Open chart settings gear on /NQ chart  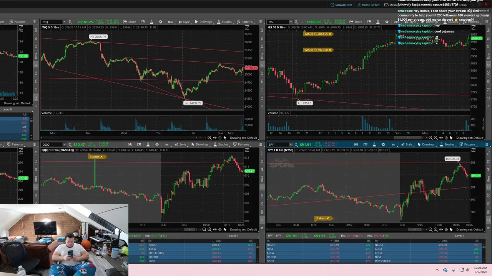pos(161,22)
